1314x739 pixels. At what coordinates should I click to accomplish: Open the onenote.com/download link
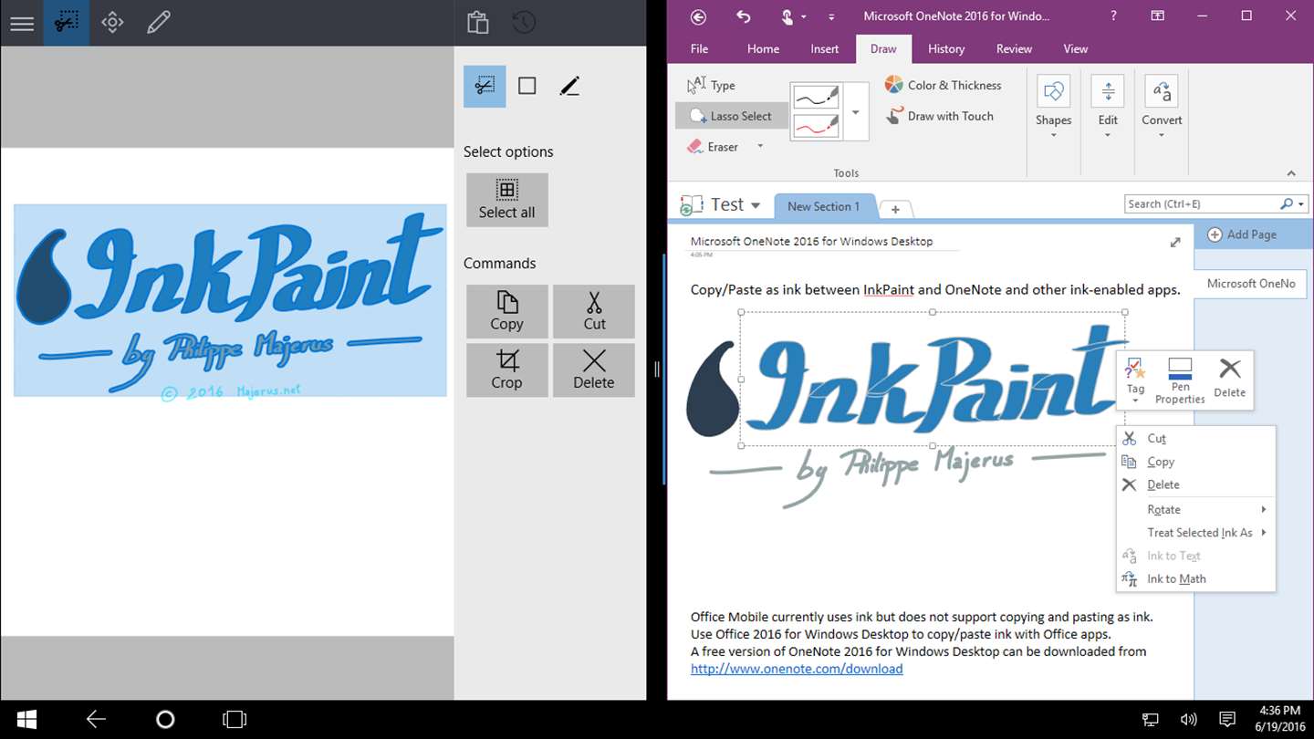click(x=797, y=669)
